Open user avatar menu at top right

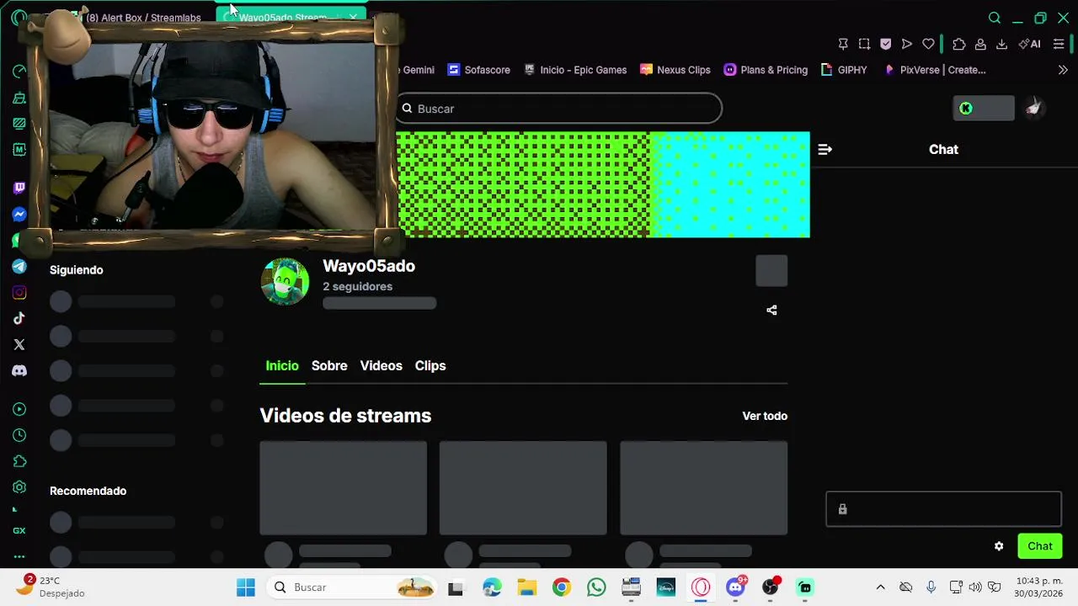[1033, 108]
